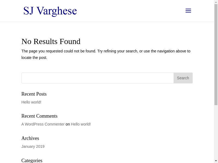Open the January 2019 archive
Image resolution: width=218 pixels, height=163 pixels.
click(x=33, y=146)
